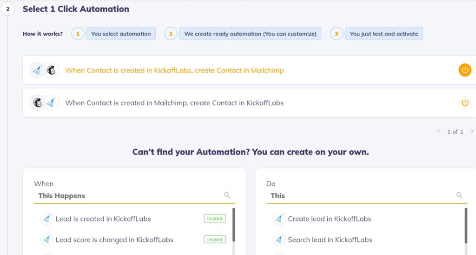Click the When list scrollbar
The width and height of the screenshot is (476, 255).
[x=234, y=225]
